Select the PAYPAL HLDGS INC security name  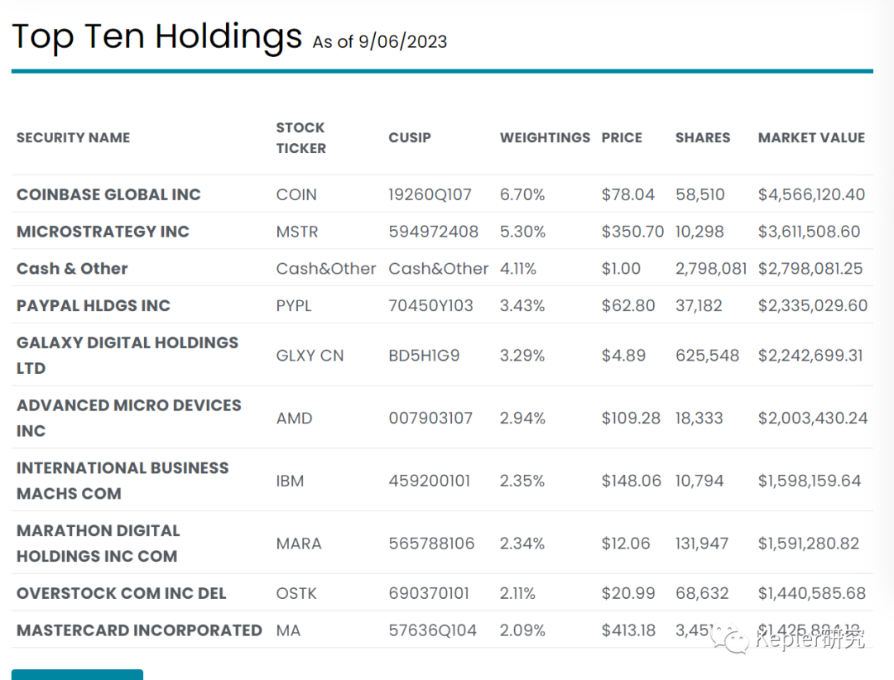93,306
